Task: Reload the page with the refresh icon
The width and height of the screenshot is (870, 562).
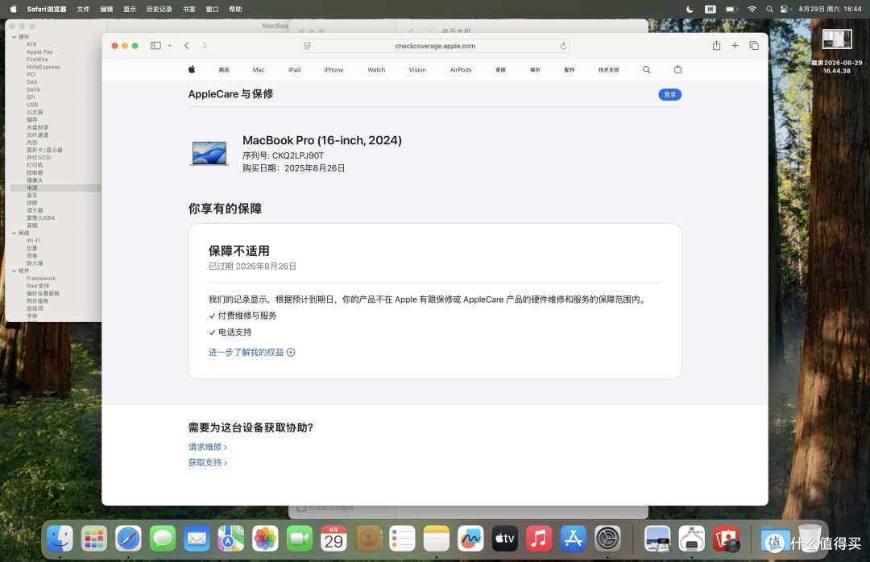Action: 563,46
